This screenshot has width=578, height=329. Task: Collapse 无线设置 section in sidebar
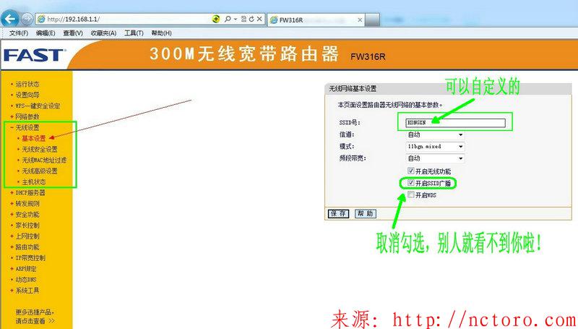tap(27, 127)
